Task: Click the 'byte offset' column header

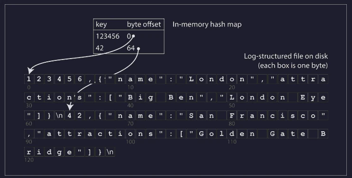Action: tap(144, 25)
